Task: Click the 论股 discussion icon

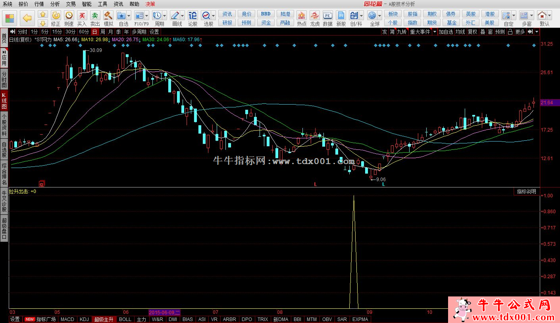Action: [192, 16]
